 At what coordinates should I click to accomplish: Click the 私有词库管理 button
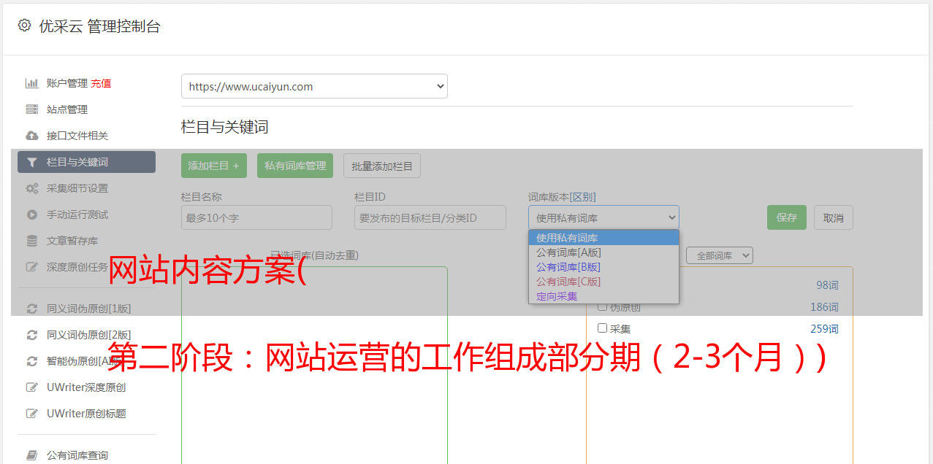point(295,166)
